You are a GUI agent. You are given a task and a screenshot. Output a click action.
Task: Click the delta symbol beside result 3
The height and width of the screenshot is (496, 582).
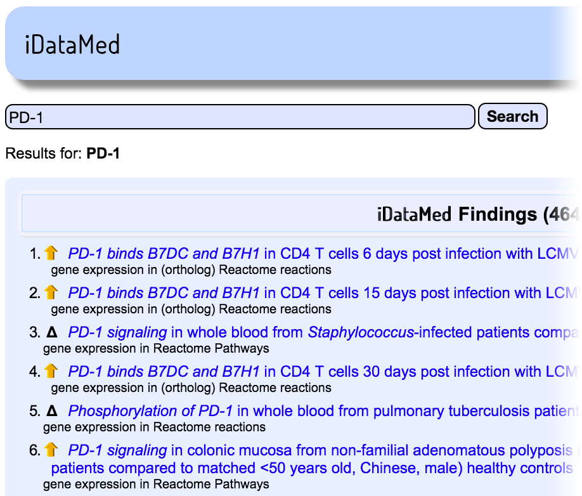click(51, 332)
